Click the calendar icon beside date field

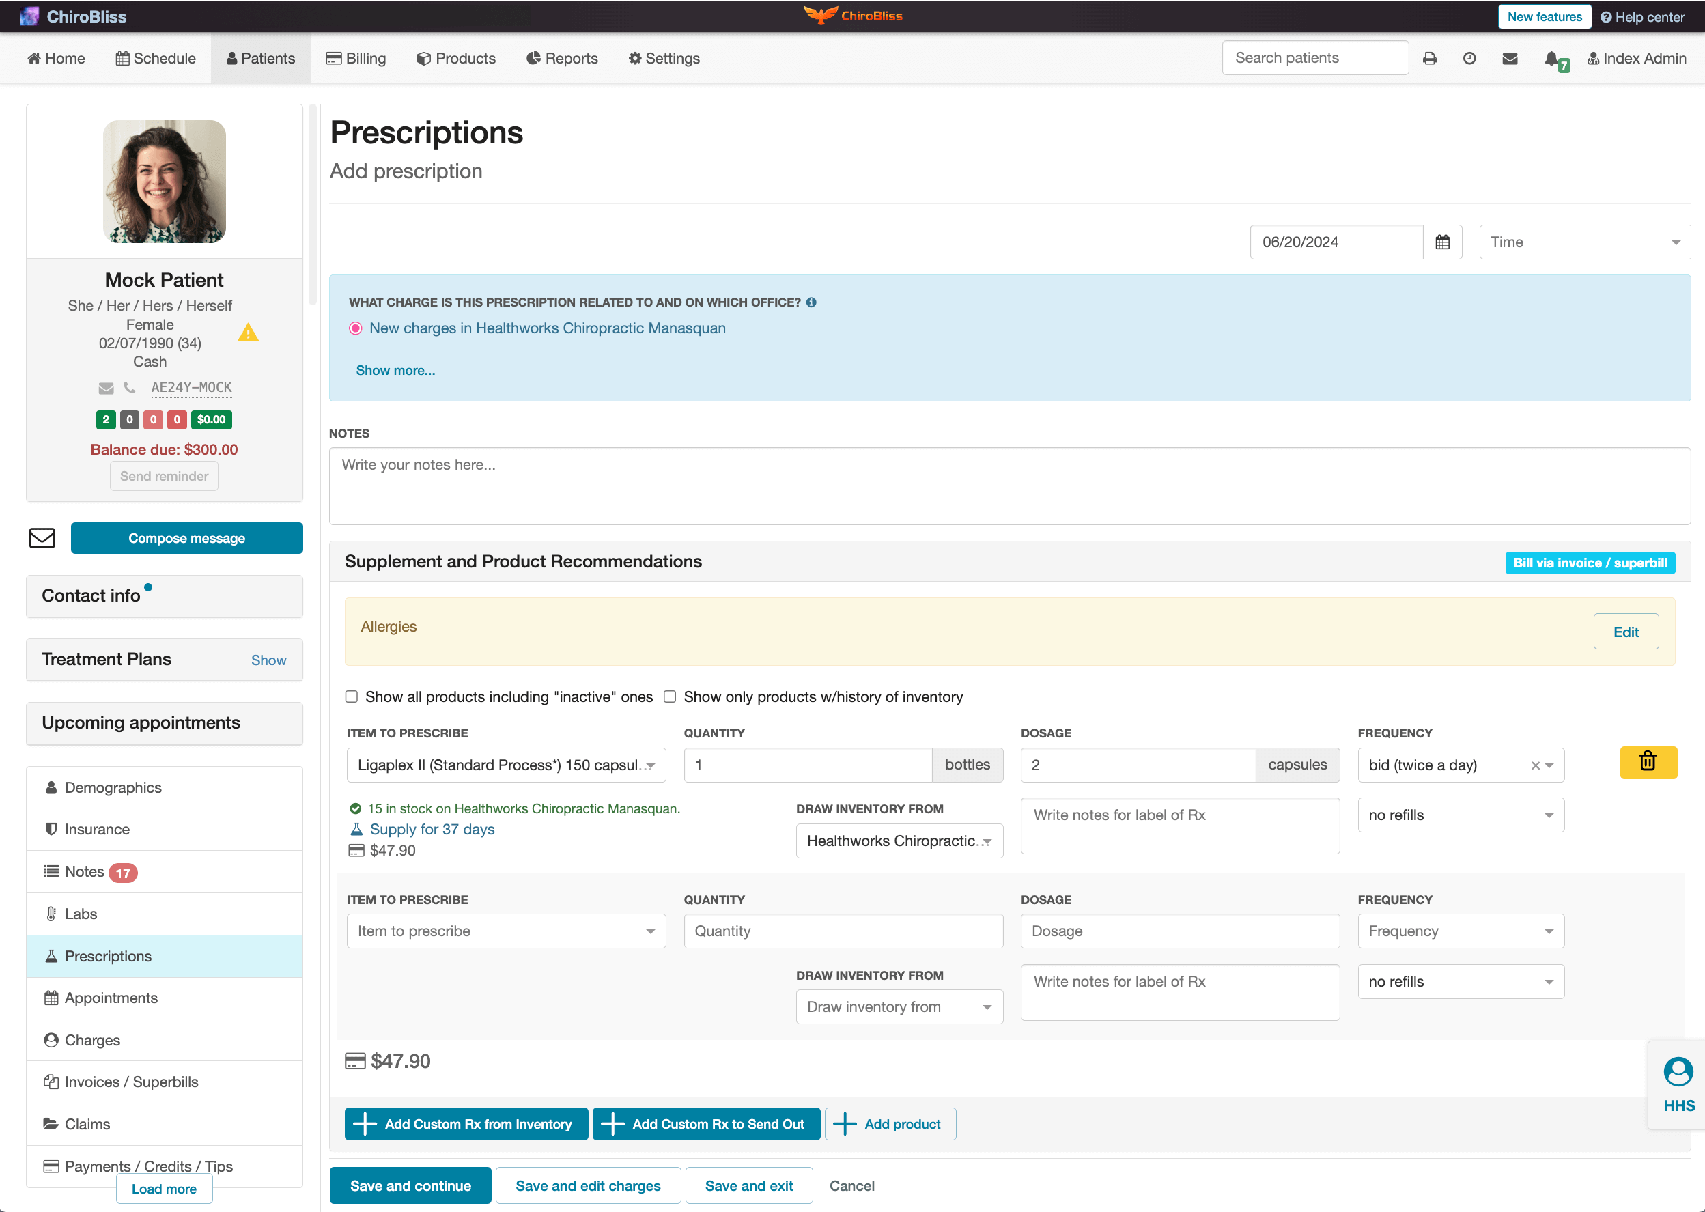click(x=1441, y=242)
